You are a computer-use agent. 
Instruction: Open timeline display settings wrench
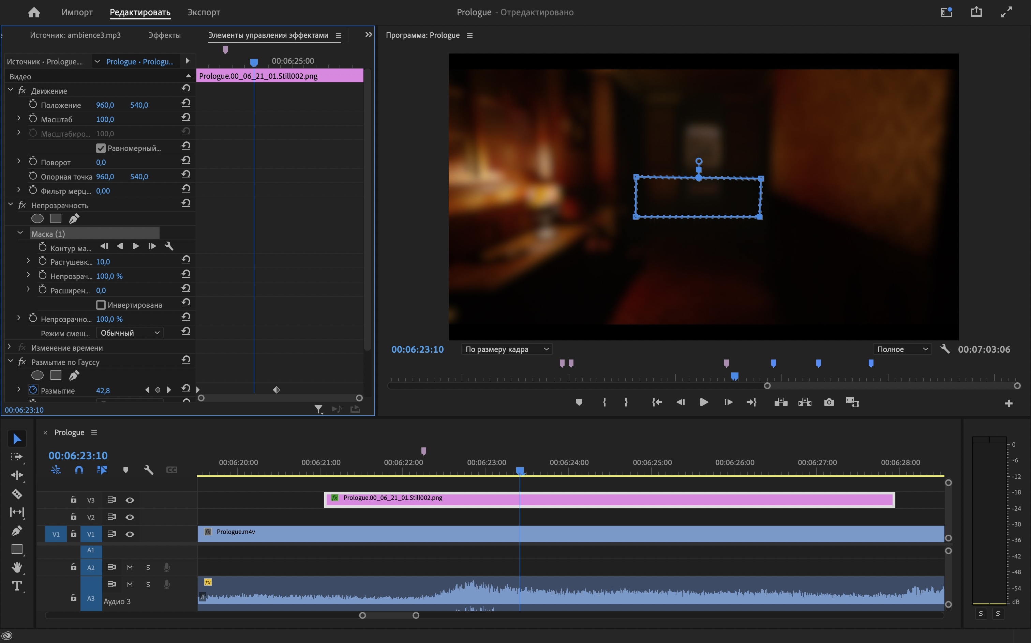point(149,470)
